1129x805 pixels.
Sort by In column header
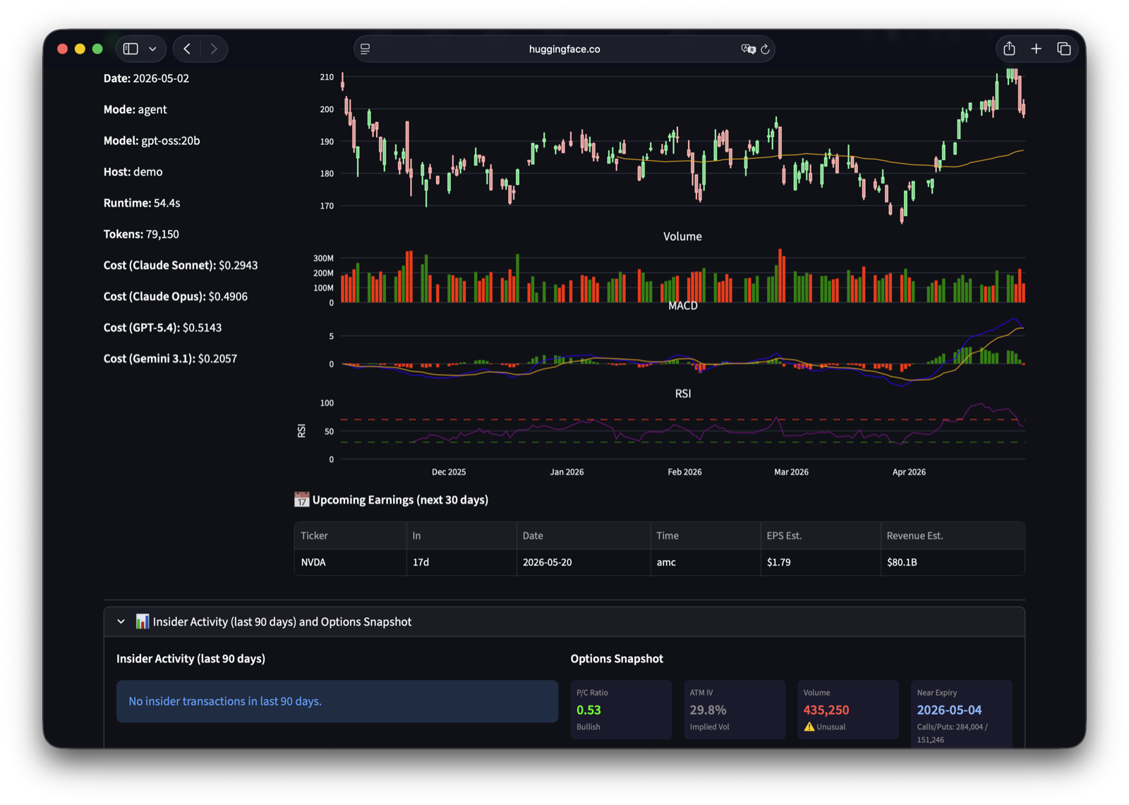[x=461, y=535]
